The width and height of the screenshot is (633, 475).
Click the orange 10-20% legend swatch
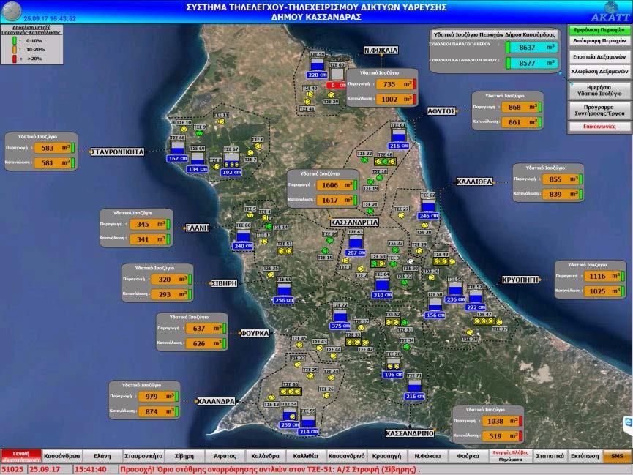[x=15, y=49]
